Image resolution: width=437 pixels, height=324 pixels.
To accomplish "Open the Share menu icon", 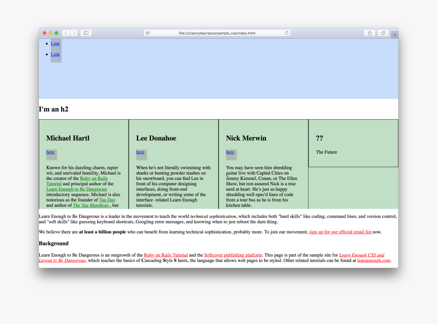I will (370, 33).
